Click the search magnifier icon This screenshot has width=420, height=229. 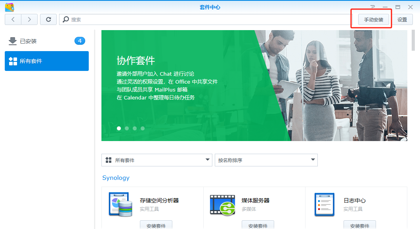[x=66, y=19]
